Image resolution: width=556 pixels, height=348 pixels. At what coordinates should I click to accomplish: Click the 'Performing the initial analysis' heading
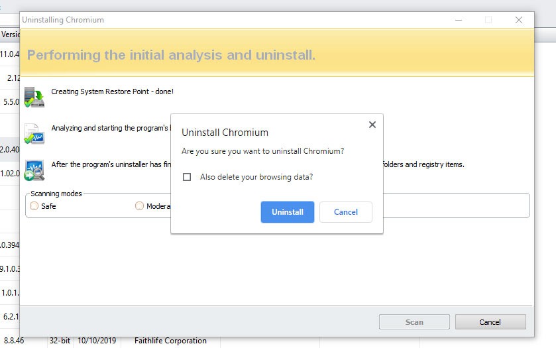coord(171,55)
